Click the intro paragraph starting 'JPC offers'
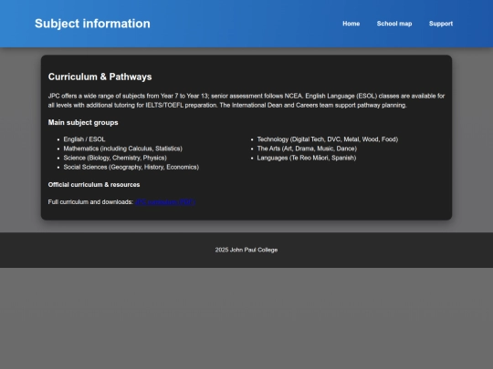493x369 pixels. tap(246, 100)
